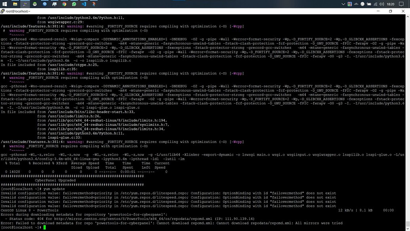Select the active PuTTY session taskbar icon
Image resolution: width=410 pixels, height=231 pixels.
click(x=24, y=4)
